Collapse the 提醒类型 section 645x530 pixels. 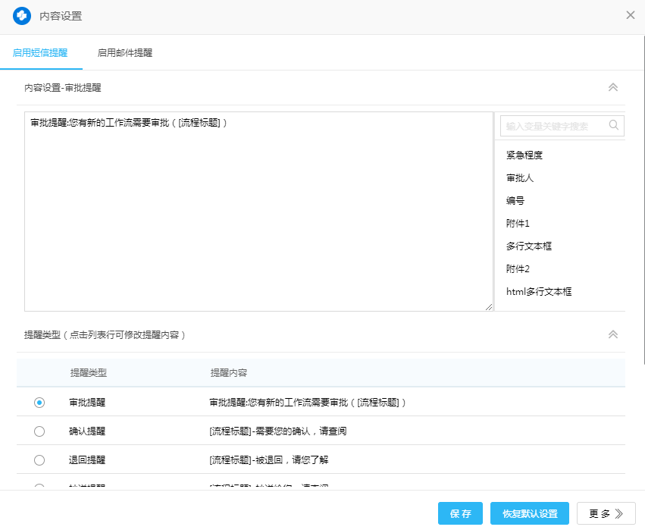pos(613,334)
